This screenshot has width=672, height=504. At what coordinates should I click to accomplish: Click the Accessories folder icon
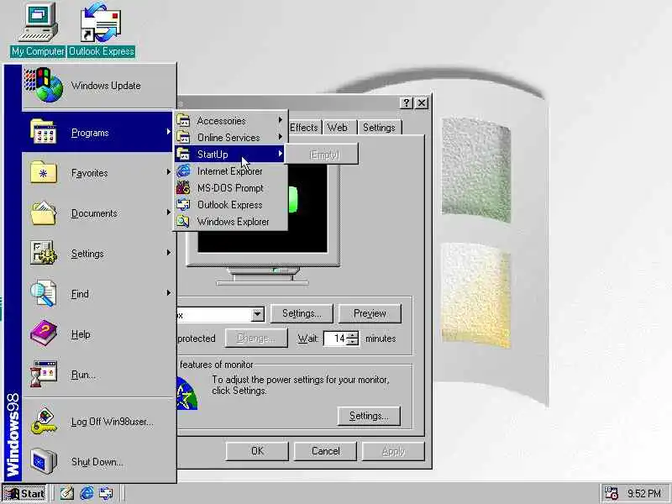pyautogui.click(x=183, y=120)
